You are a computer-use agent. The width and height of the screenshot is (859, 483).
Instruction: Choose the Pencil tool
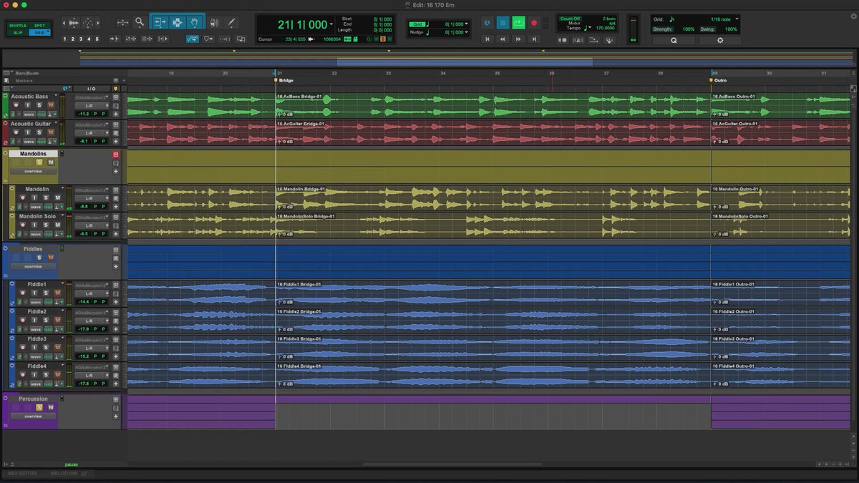tap(231, 22)
